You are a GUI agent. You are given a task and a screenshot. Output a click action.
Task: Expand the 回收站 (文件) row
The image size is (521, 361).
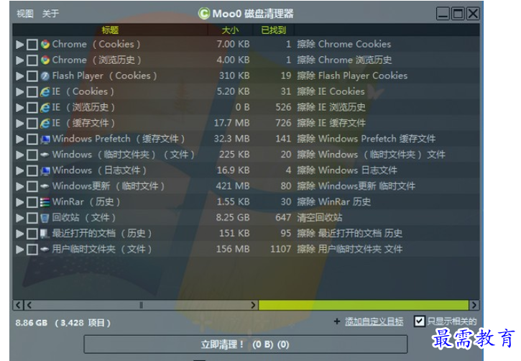pyautogui.click(x=20, y=218)
